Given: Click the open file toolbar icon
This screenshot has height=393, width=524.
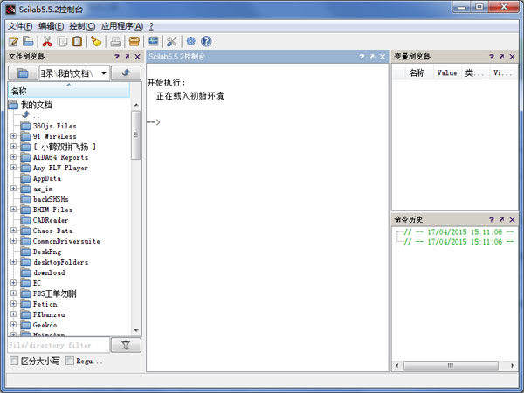Looking at the screenshot, I should click(x=28, y=41).
